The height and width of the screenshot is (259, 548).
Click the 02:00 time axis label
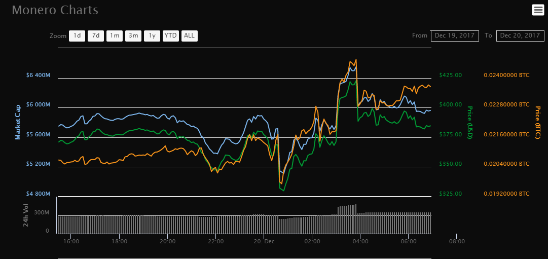(312, 242)
